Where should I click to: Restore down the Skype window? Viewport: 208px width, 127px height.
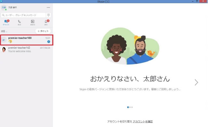pyautogui.click(x=197, y=1)
